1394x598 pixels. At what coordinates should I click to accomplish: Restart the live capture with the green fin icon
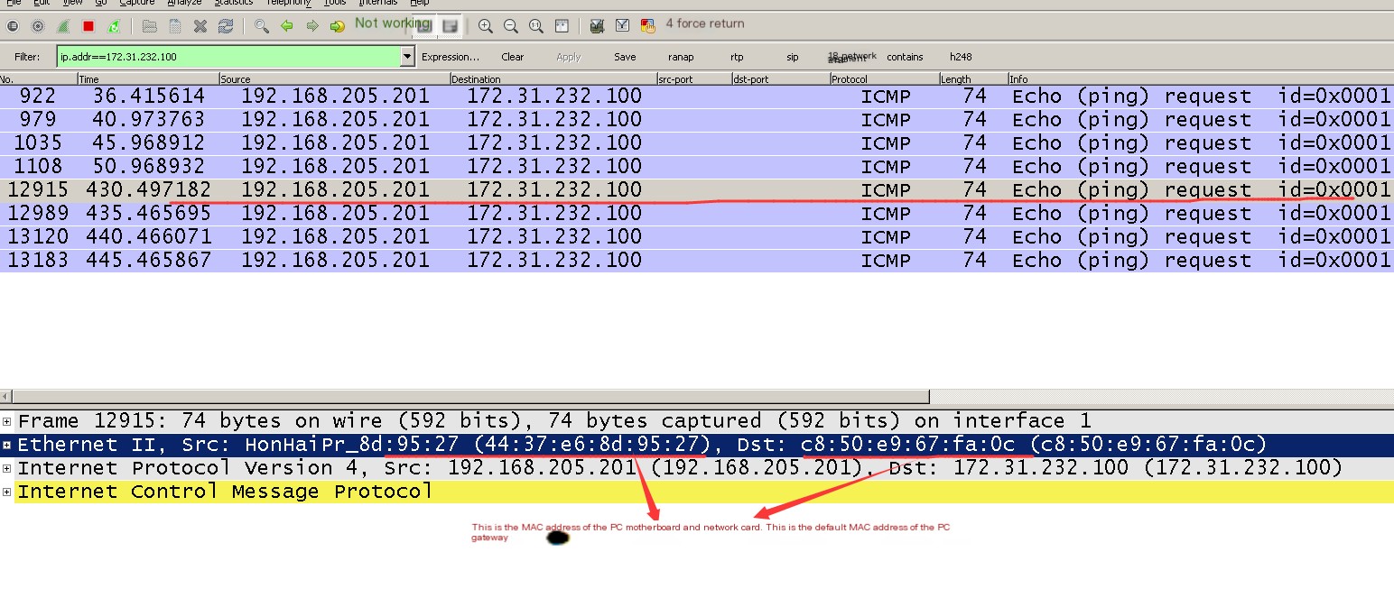pos(114,26)
